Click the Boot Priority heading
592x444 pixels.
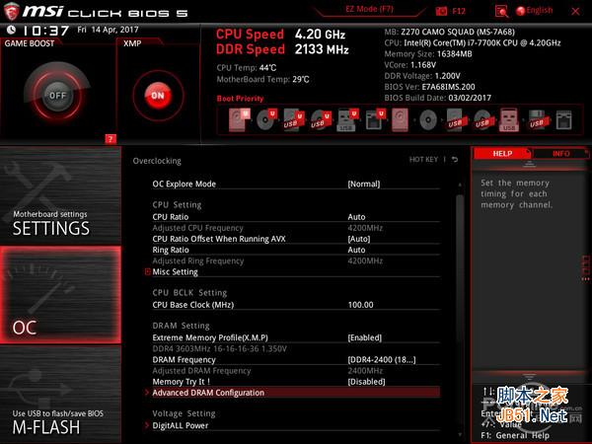(240, 99)
